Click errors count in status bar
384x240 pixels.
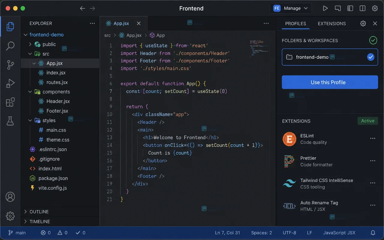click(46, 233)
